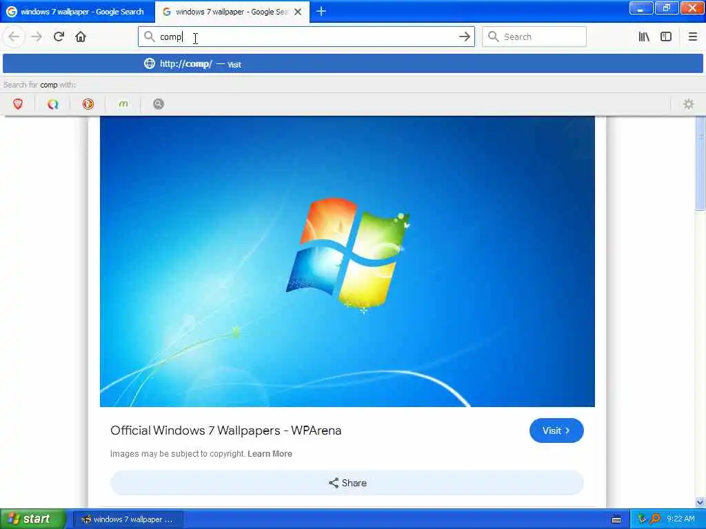Click the vertical scrollbar thumb

(x=700, y=163)
